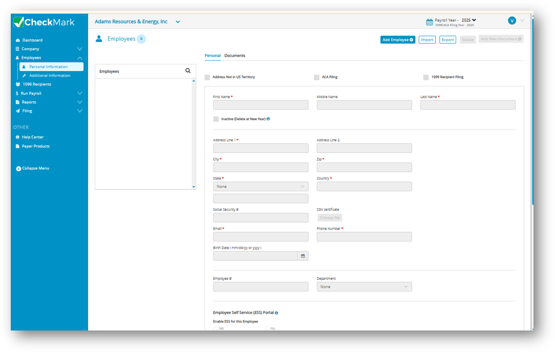This screenshot has width=555, height=352.
Task: Open the user avatar V icon
Action: tap(512, 20)
